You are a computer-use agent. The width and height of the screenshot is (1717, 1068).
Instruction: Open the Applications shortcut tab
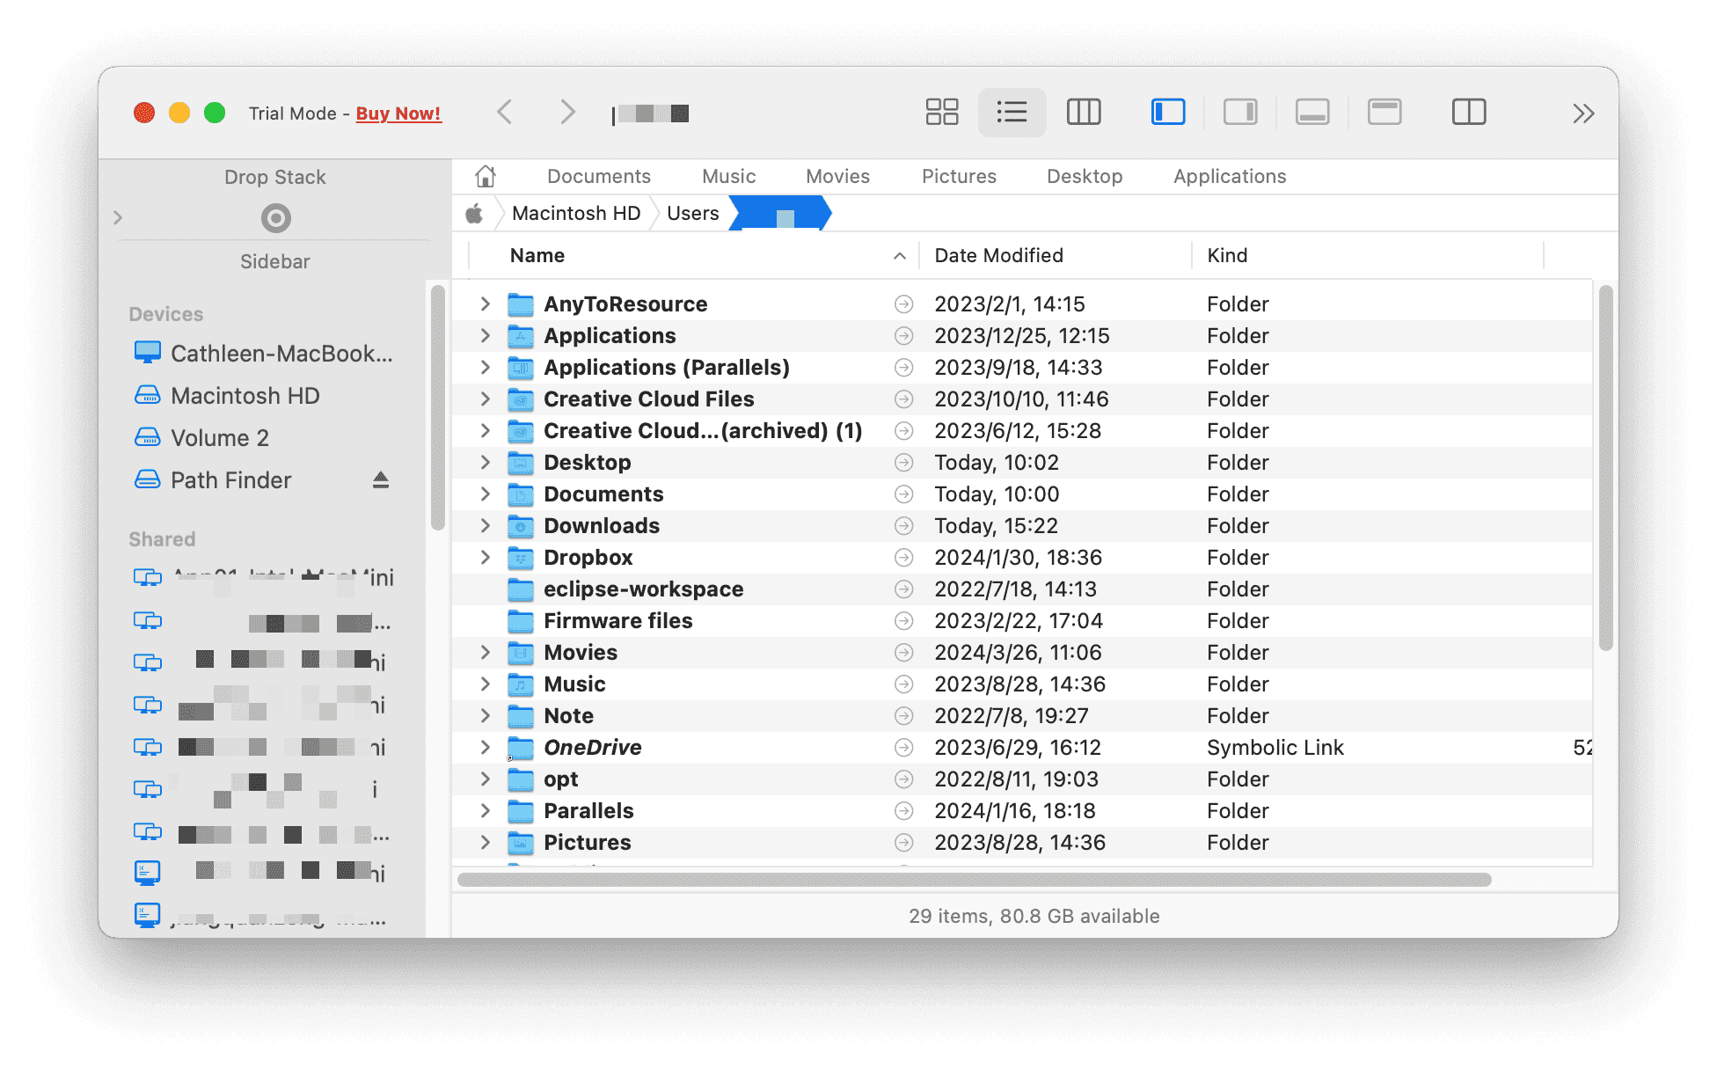coord(1229,176)
